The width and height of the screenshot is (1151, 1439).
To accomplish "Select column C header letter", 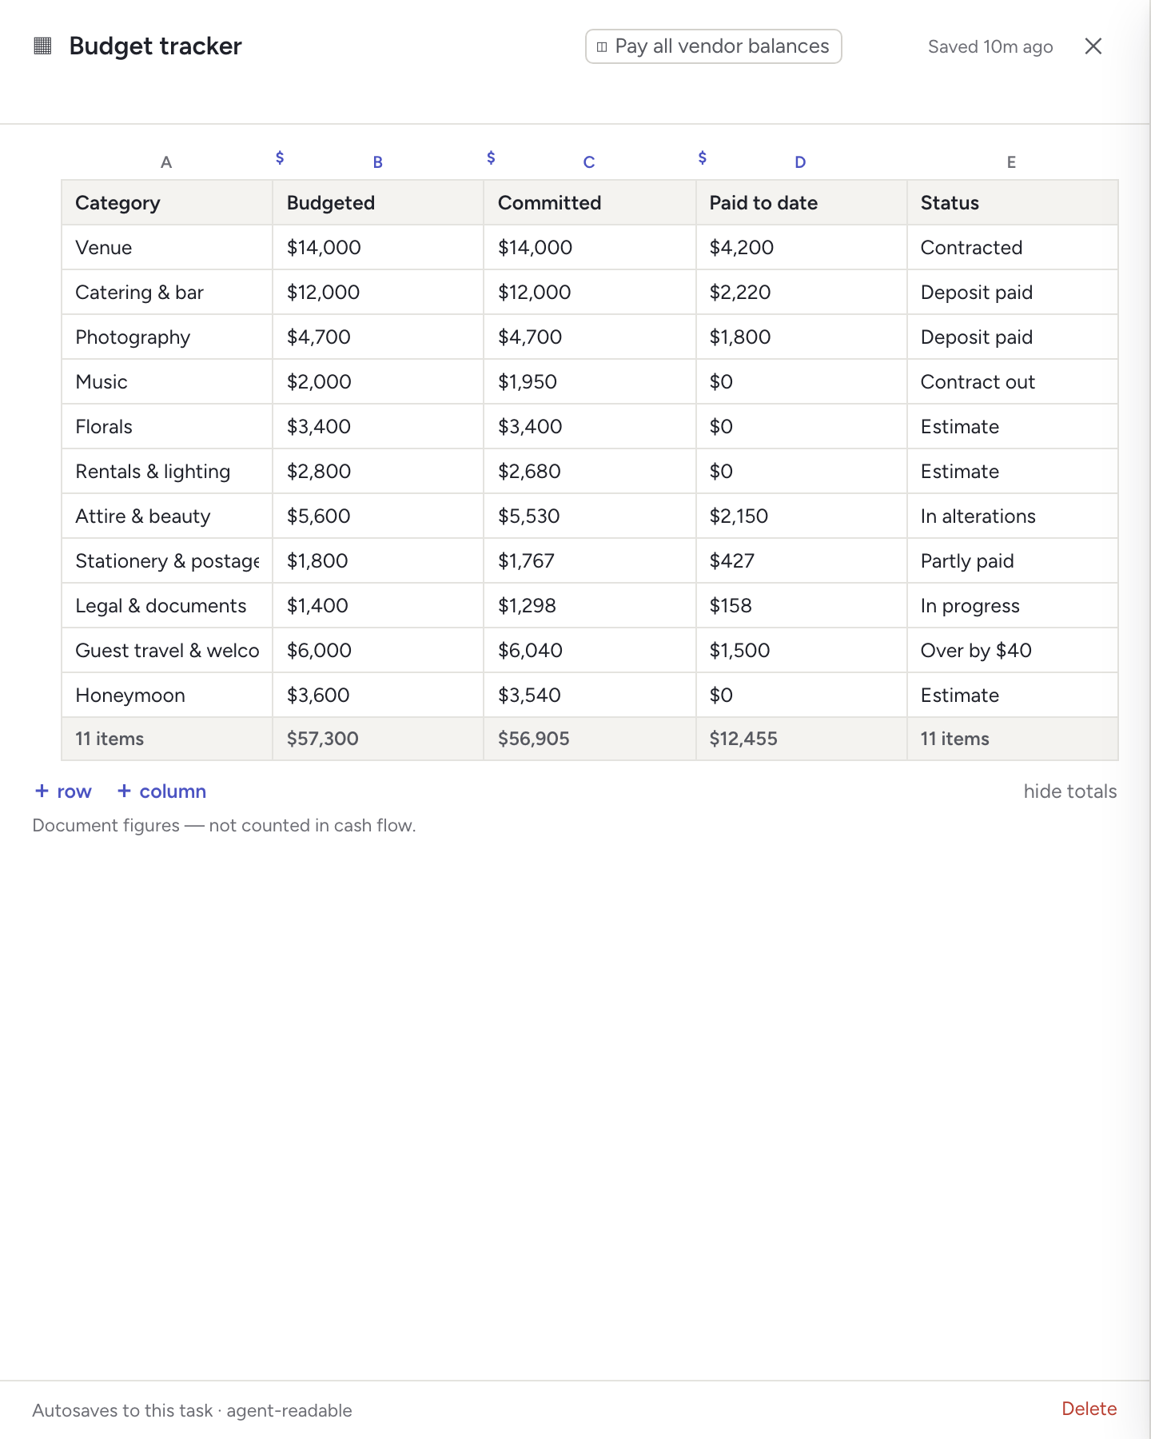I will pyautogui.click(x=589, y=162).
